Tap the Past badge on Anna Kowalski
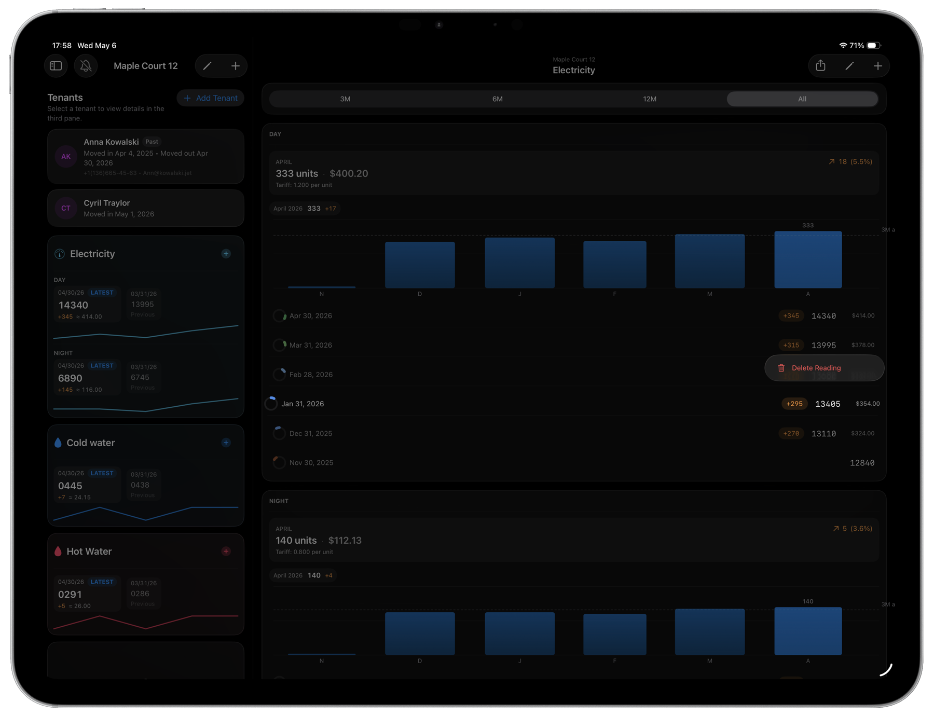 pyautogui.click(x=152, y=142)
